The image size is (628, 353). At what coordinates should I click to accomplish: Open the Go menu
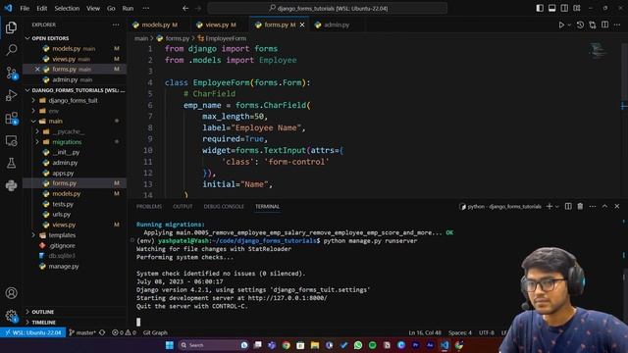point(111,8)
